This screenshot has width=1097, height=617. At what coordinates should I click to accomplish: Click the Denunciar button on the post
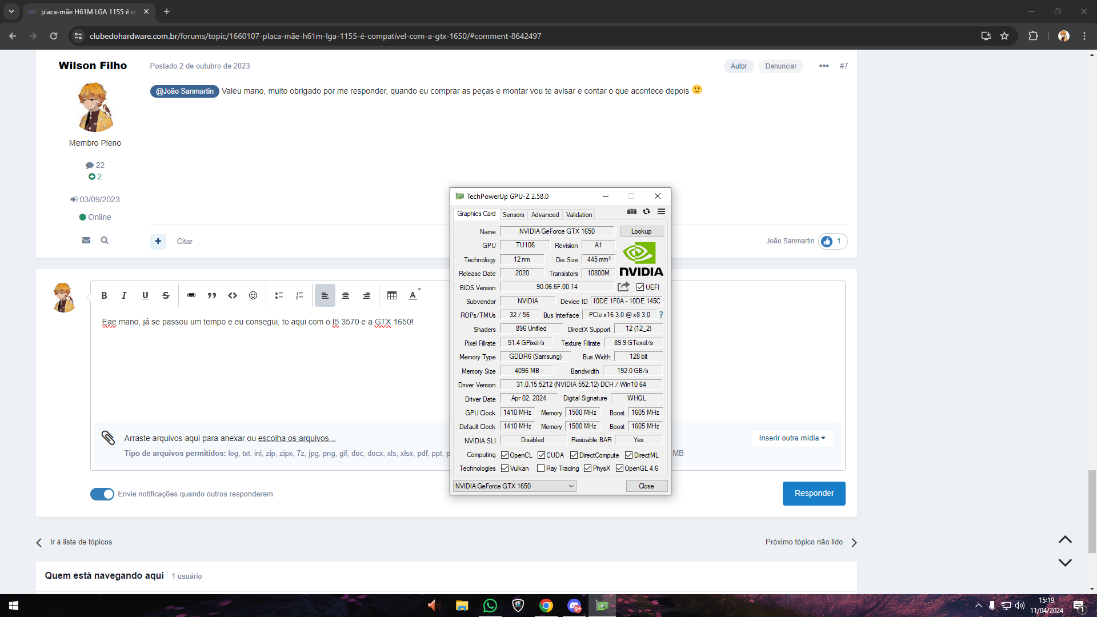coord(781,66)
